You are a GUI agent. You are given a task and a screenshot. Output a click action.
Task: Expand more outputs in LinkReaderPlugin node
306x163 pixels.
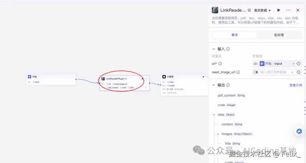(146, 88)
